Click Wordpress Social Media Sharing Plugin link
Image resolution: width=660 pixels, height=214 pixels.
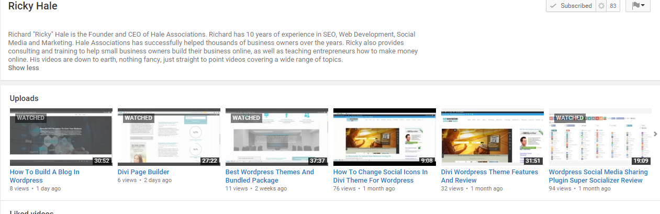598,176
